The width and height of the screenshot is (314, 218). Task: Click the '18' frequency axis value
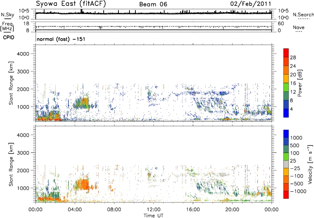coord(26,24)
